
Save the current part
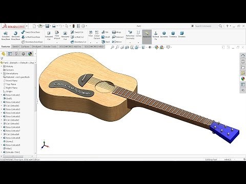(47, 26)
